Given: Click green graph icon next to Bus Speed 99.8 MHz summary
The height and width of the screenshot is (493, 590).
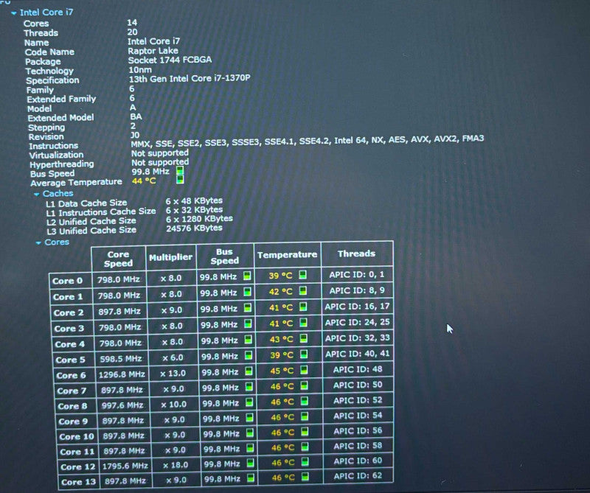Looking at the screenshot, I should click(x=180, y=171).
